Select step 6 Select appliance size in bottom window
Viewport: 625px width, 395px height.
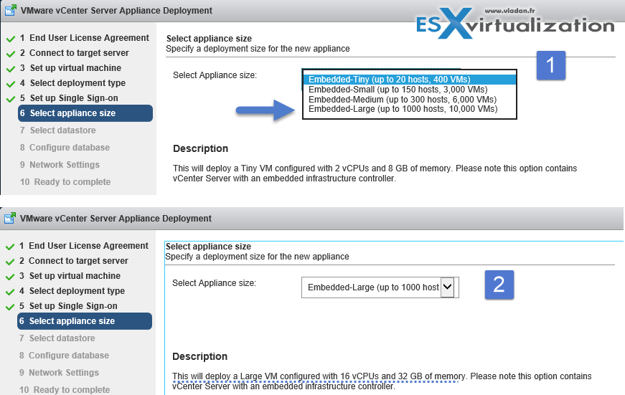tap(85, 321)
